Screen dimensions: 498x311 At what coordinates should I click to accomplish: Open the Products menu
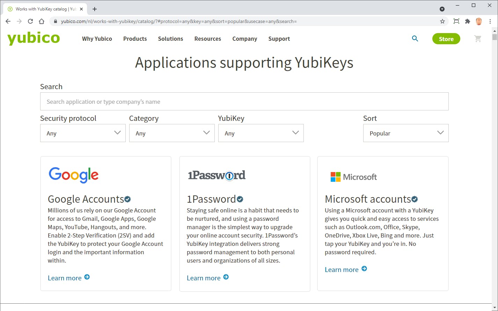click(135, 39)
